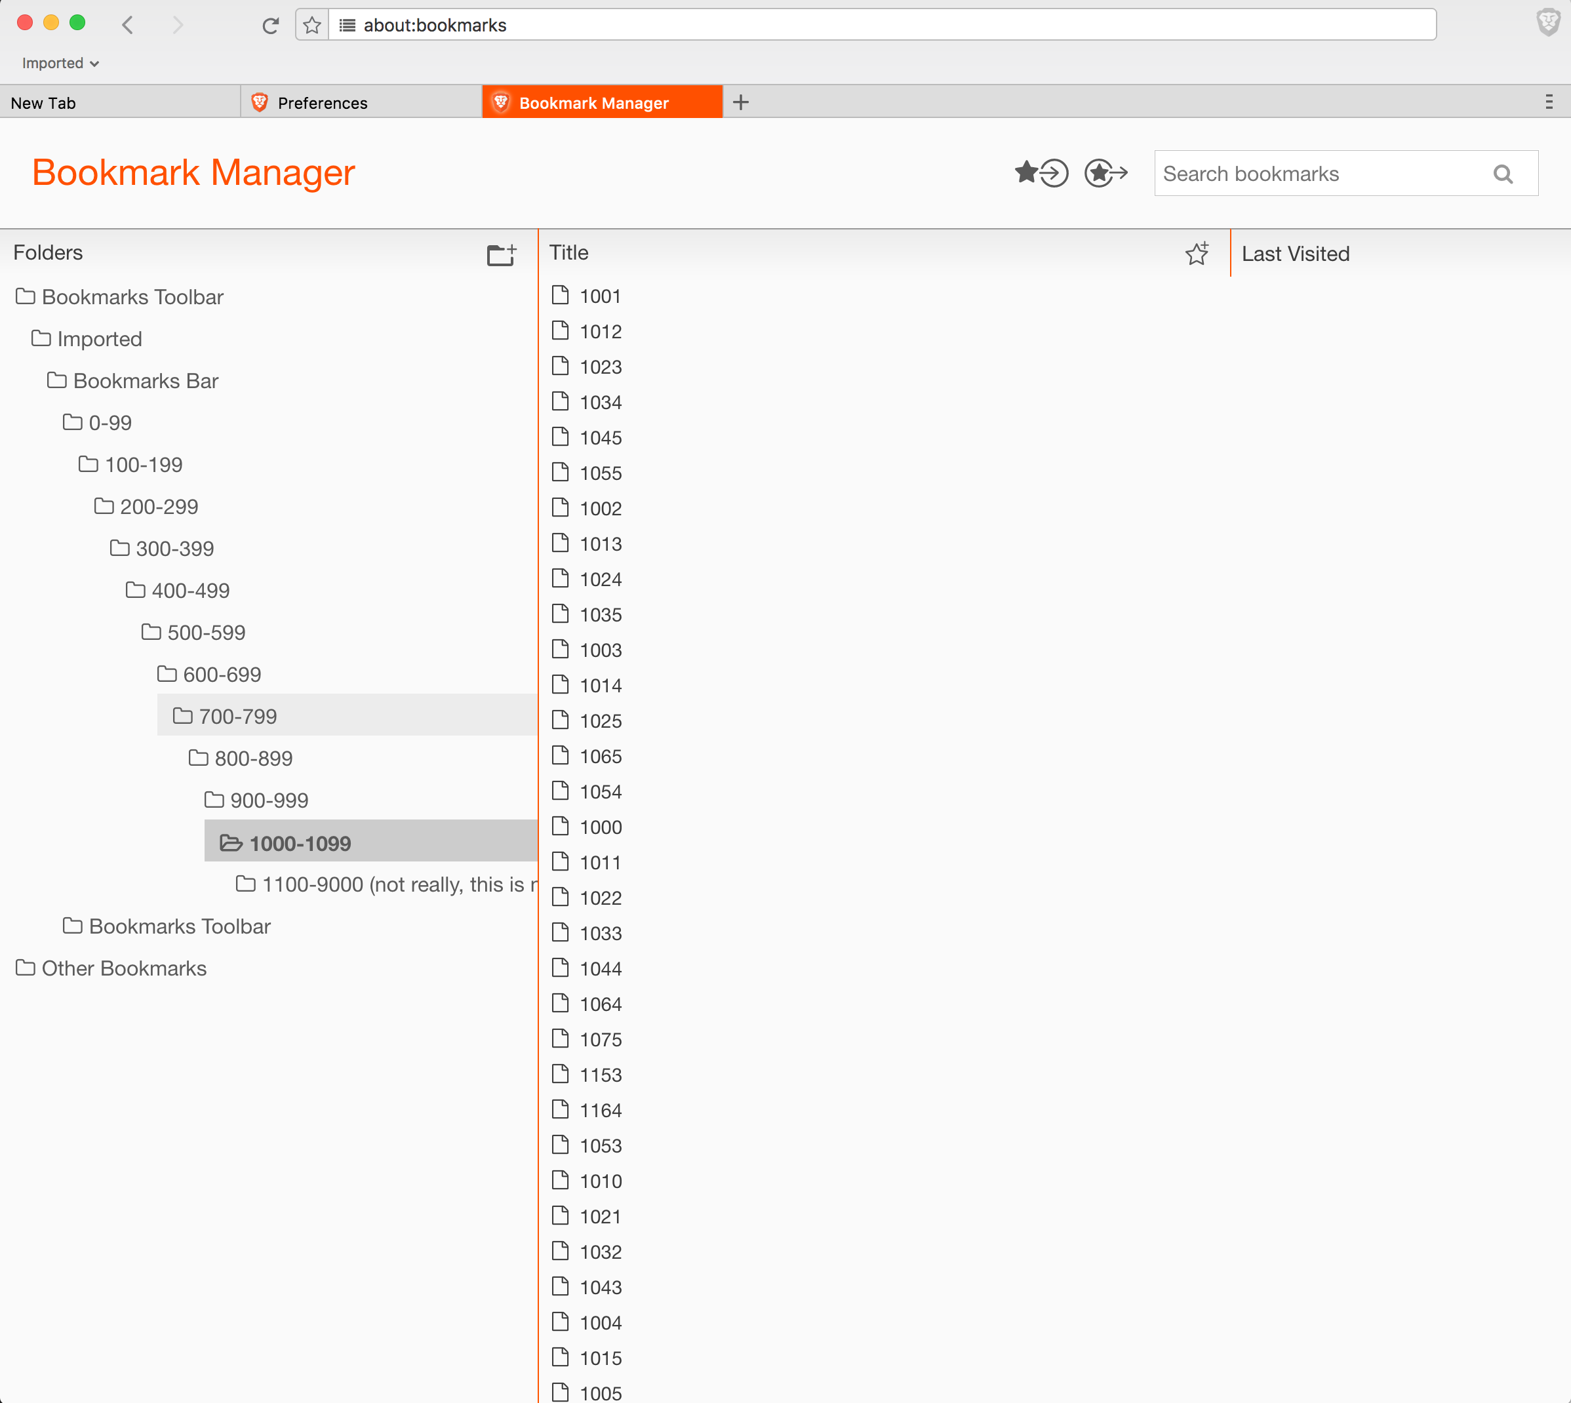Viewport: 1571px width, 1403px height.
Task: Sort by Last Visited column header
Action: tap(1295, 254)
